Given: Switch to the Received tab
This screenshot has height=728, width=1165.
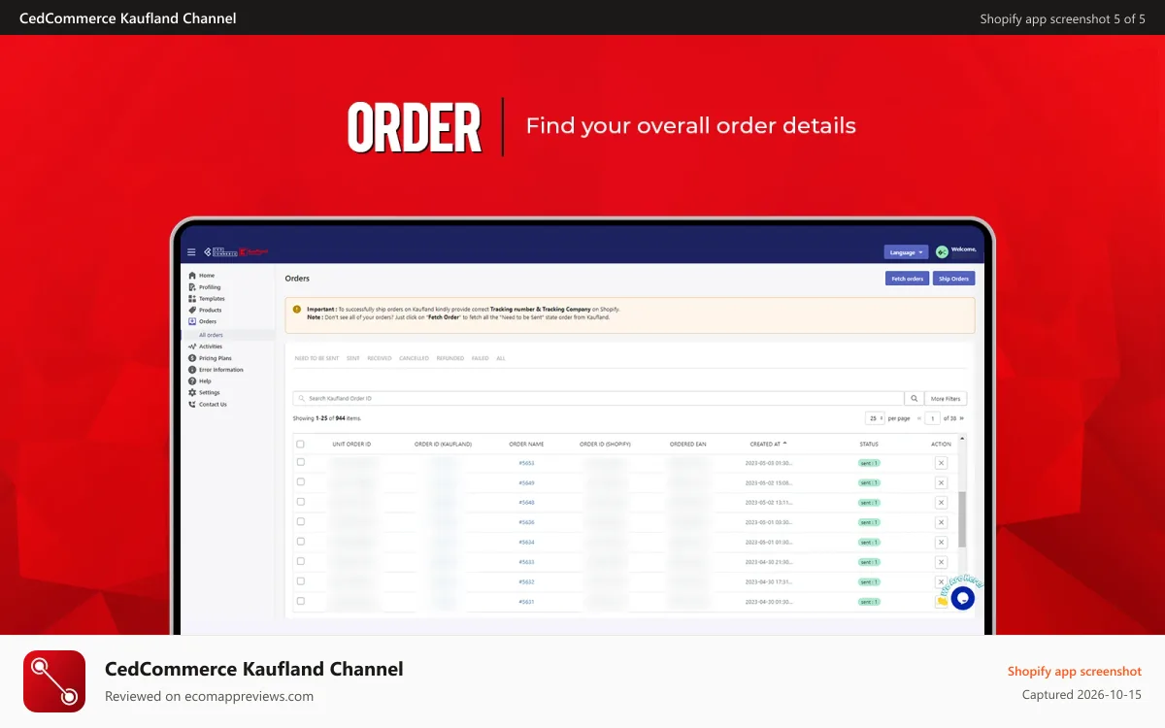Looking at the screenshot, I should tap(380, 358).
